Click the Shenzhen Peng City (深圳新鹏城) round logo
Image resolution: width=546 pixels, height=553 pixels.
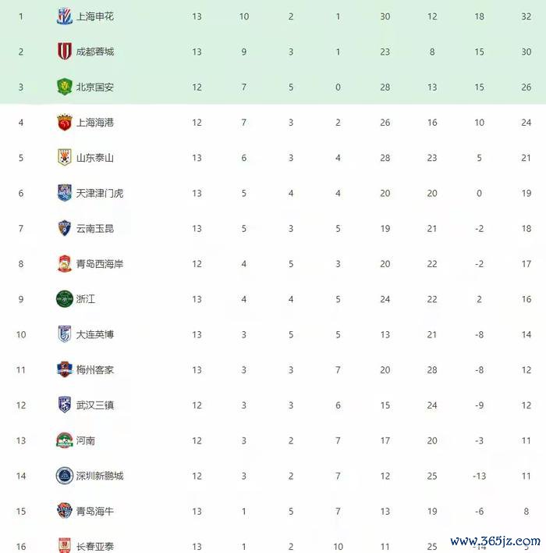tap(65, 476)
